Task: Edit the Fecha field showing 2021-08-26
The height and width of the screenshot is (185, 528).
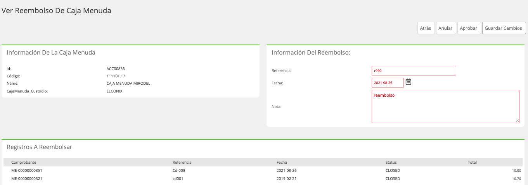Action: click(388, 83)
